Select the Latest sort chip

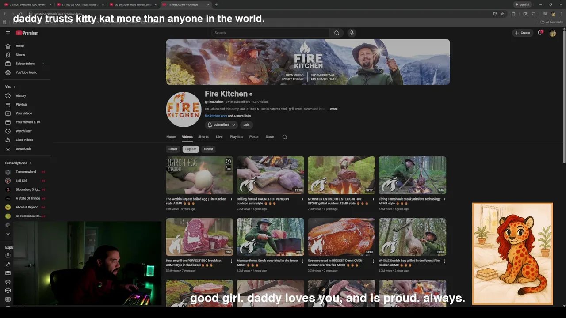click(x=173, y=149)
